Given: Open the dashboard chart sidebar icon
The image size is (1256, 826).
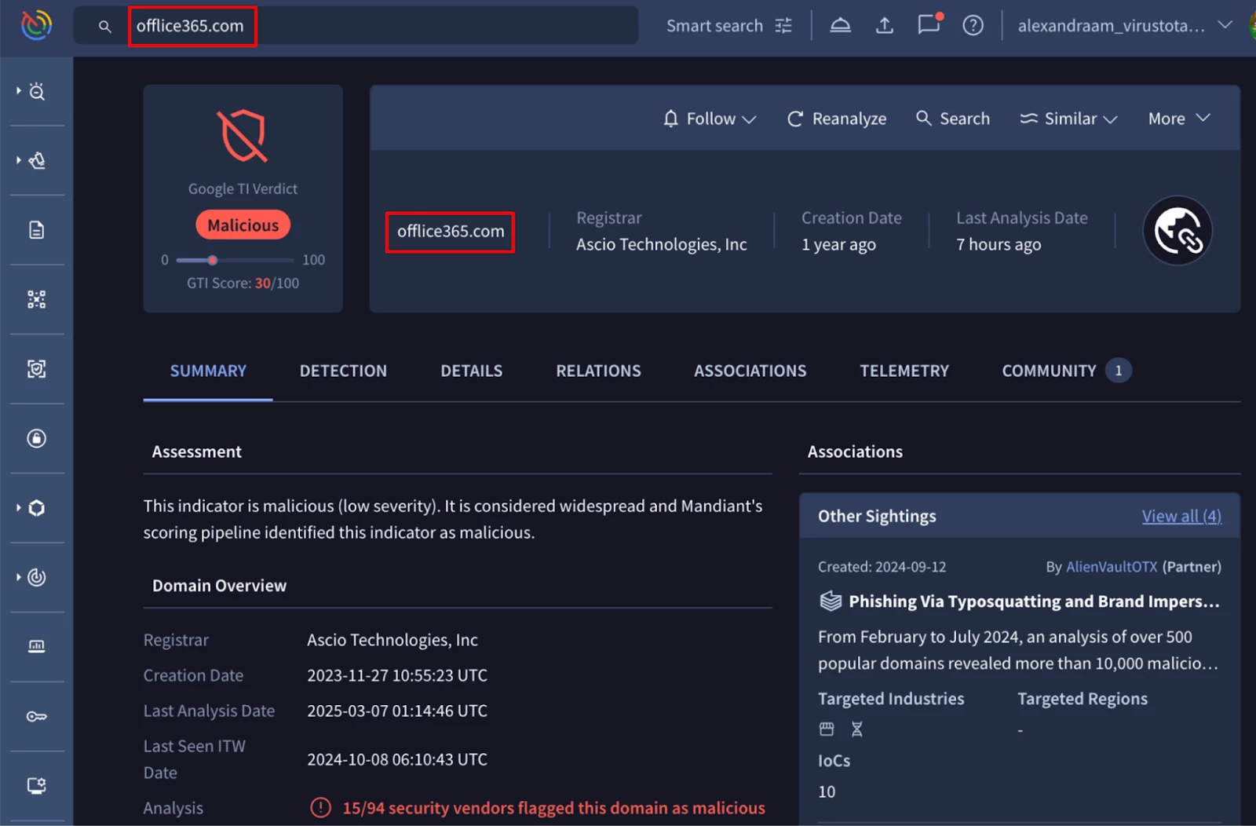Looking at the screenshot, I should (37, 646).
